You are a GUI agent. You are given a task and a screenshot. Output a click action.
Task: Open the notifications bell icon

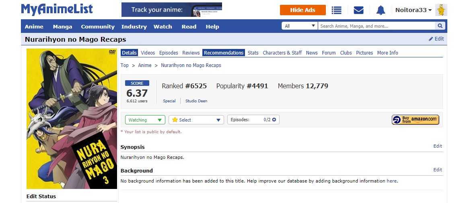(x=381, y=10)
